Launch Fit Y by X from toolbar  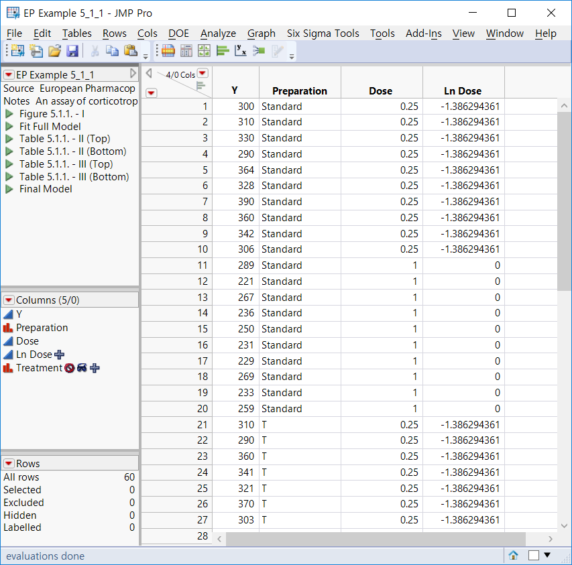pos(241,51)
